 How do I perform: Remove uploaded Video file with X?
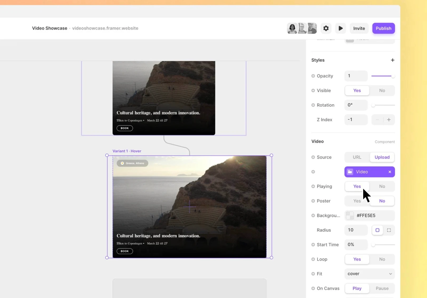click(390, 172)
